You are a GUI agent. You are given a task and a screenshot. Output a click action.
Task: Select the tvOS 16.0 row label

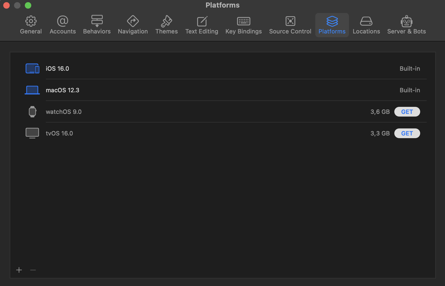coord(59,133)
